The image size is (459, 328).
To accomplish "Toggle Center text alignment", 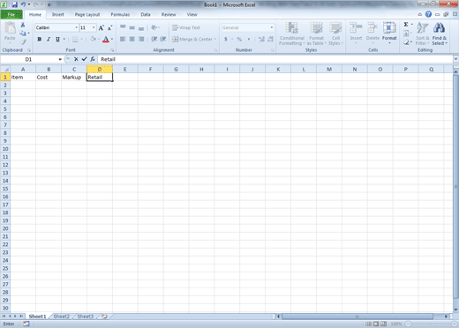I will [132, 39].
